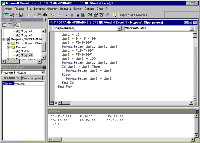Open the Окно menu
Screen dimensions: 200x143
[x=100, y=9]
